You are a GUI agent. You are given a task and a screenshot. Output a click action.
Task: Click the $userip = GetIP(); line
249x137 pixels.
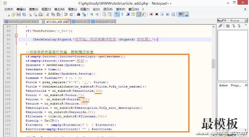[x=42, y=121]
